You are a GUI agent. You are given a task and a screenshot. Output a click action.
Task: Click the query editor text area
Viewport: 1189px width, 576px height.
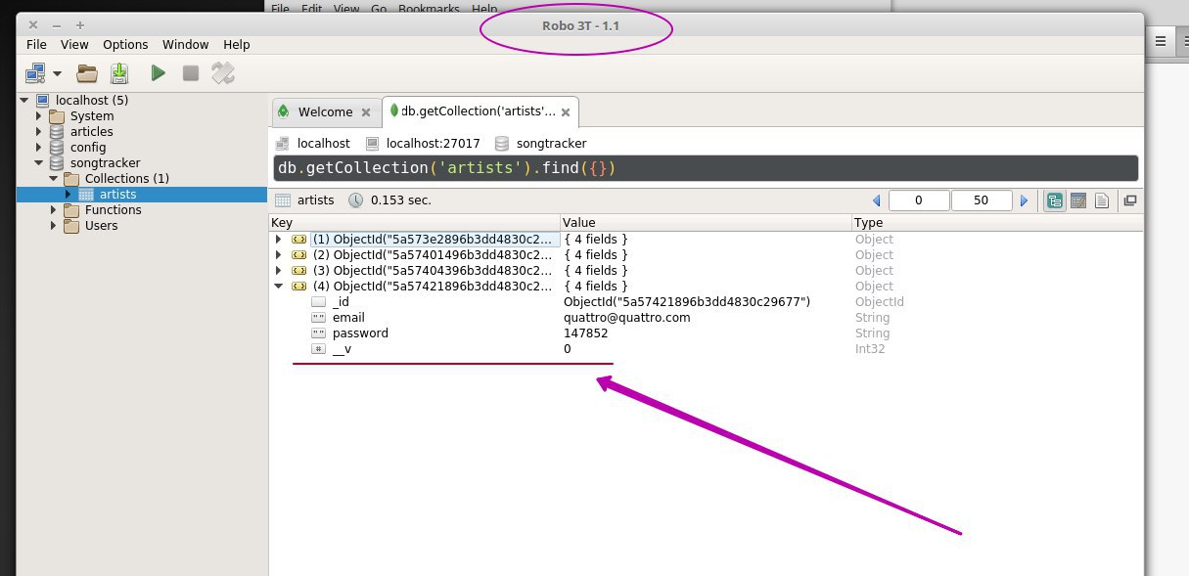point(706,168)
